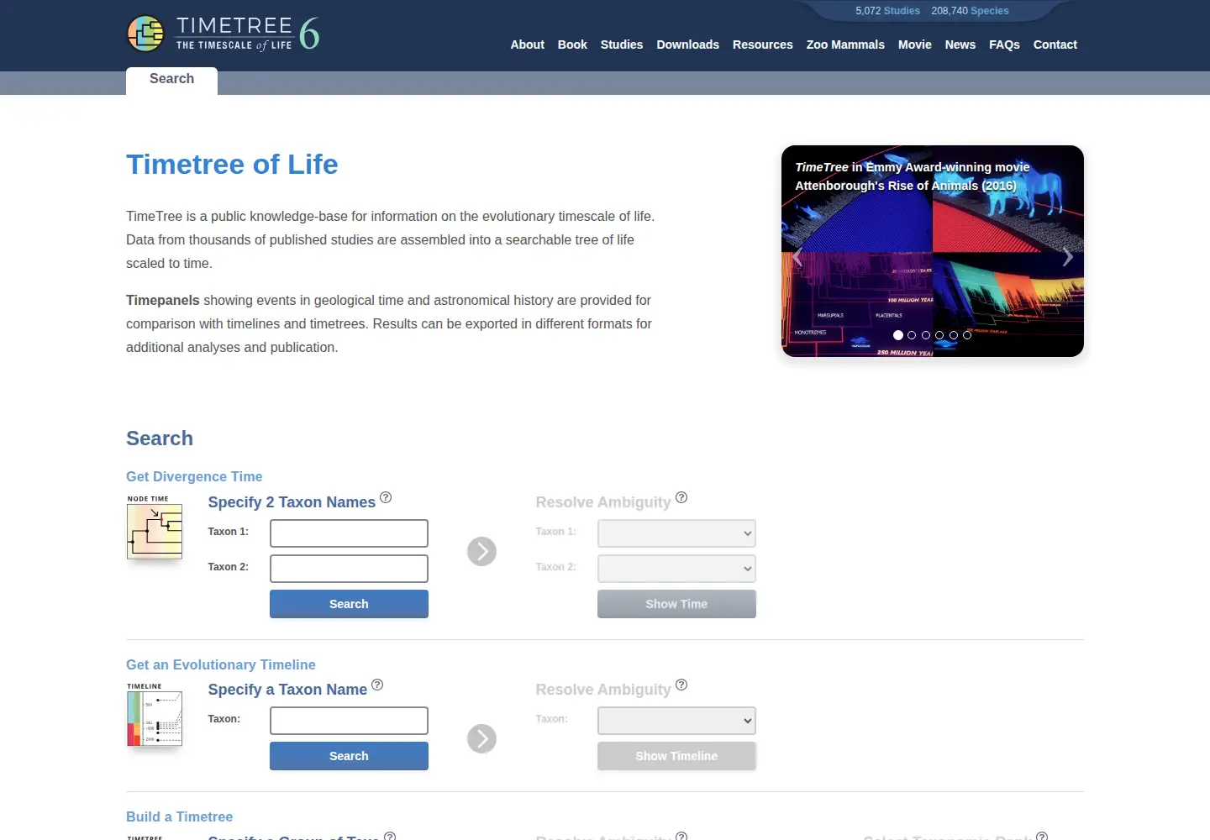Open the Downloads menu item
This screenshot has height=840, width=1210.
tap(687, 45)
